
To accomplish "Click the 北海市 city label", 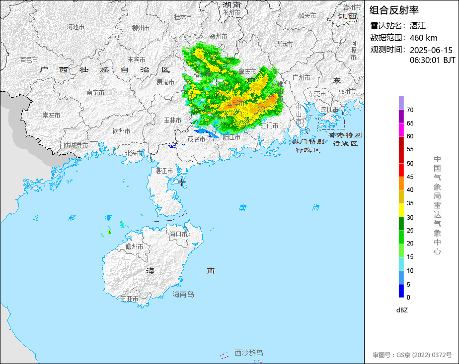I will pyautogui.click(x=134, y=153).
